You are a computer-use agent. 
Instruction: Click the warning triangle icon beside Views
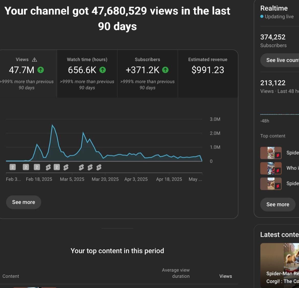pyautogui.click(x=34, y=60)
